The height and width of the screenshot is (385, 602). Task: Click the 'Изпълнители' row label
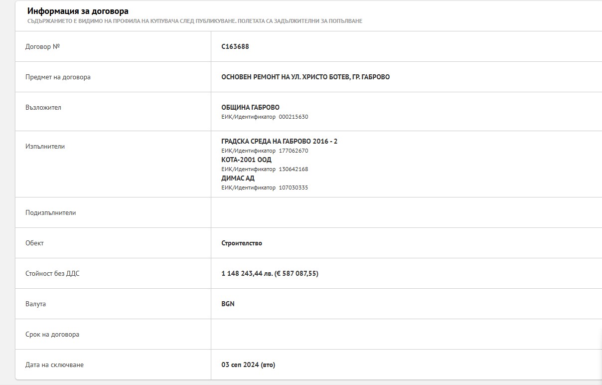(45, 146)
